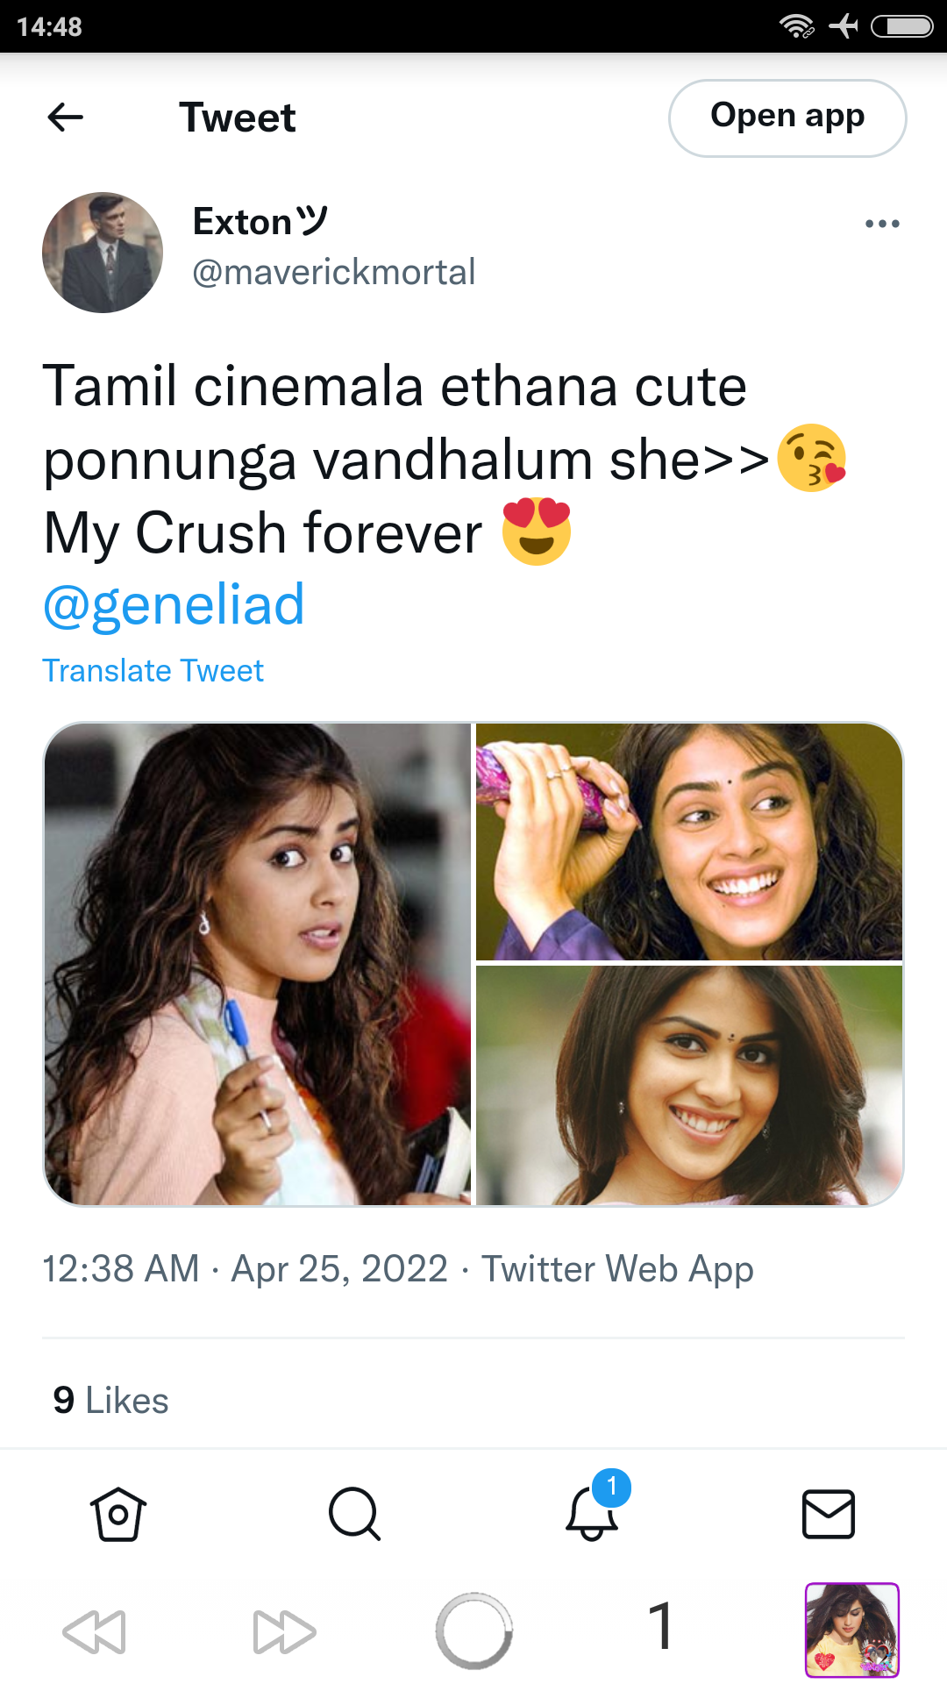Open Notifications bell icon
The height and width of the screenshot is (1684, 947).
coord(593,1512)
